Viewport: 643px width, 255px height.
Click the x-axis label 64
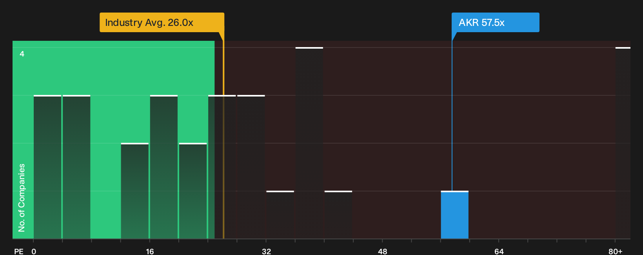click(x=499, y=251)
